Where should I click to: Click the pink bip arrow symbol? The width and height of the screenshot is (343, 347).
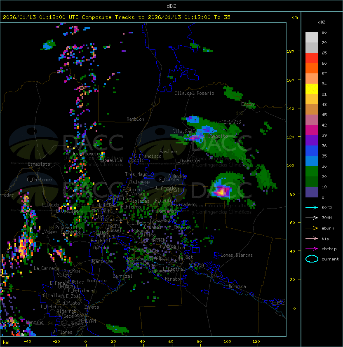(312, 238)
